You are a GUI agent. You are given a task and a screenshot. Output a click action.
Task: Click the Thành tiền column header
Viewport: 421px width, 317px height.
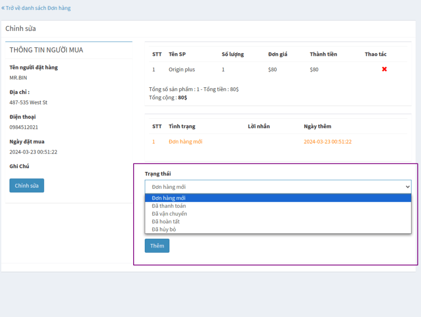click(323, 54)
